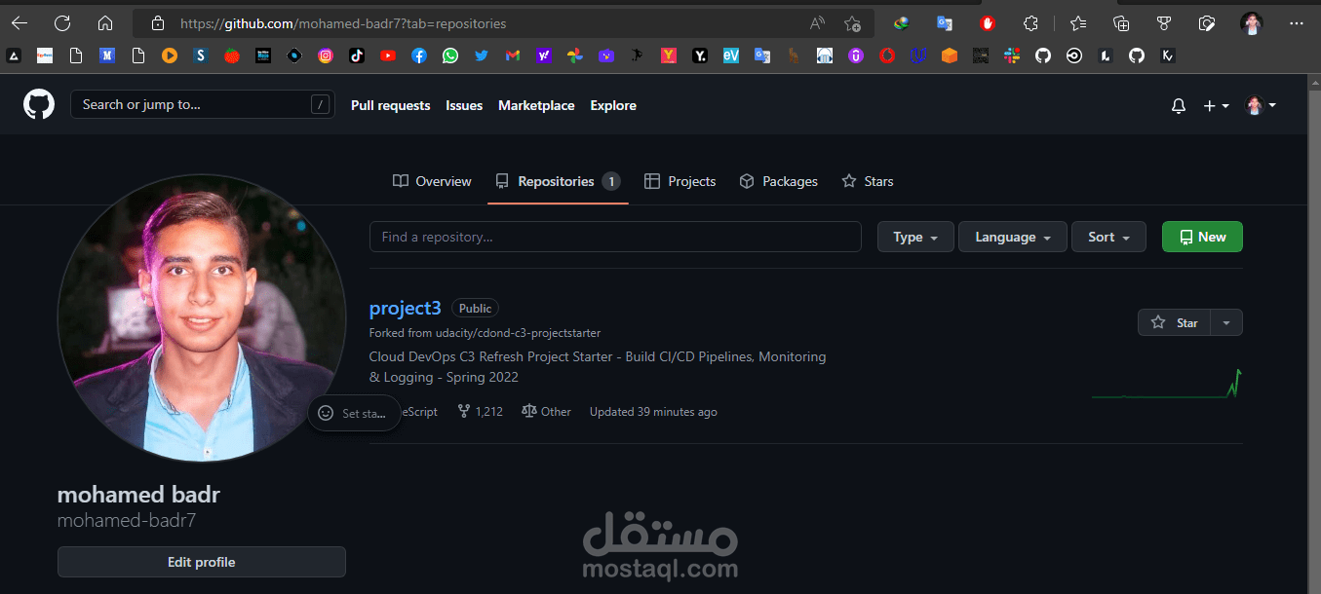
Task: Expand the caret next to Star button
Action: pos(1226,322)
